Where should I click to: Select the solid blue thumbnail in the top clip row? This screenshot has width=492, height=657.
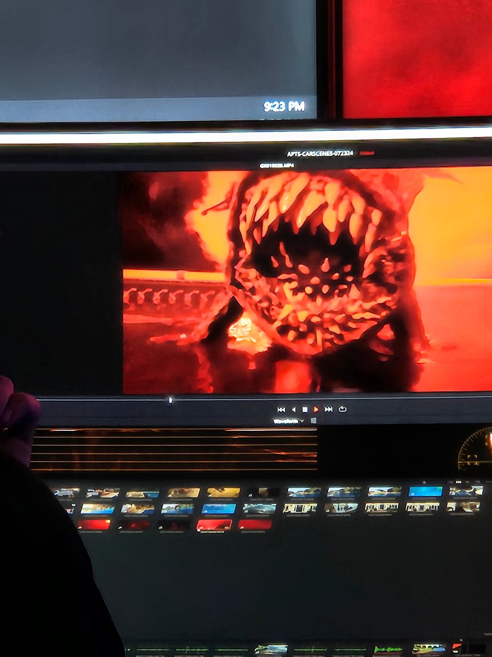pyautogui.click(x=425, y=492)
